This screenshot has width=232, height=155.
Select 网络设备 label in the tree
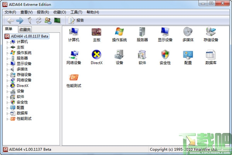[24, 80]
